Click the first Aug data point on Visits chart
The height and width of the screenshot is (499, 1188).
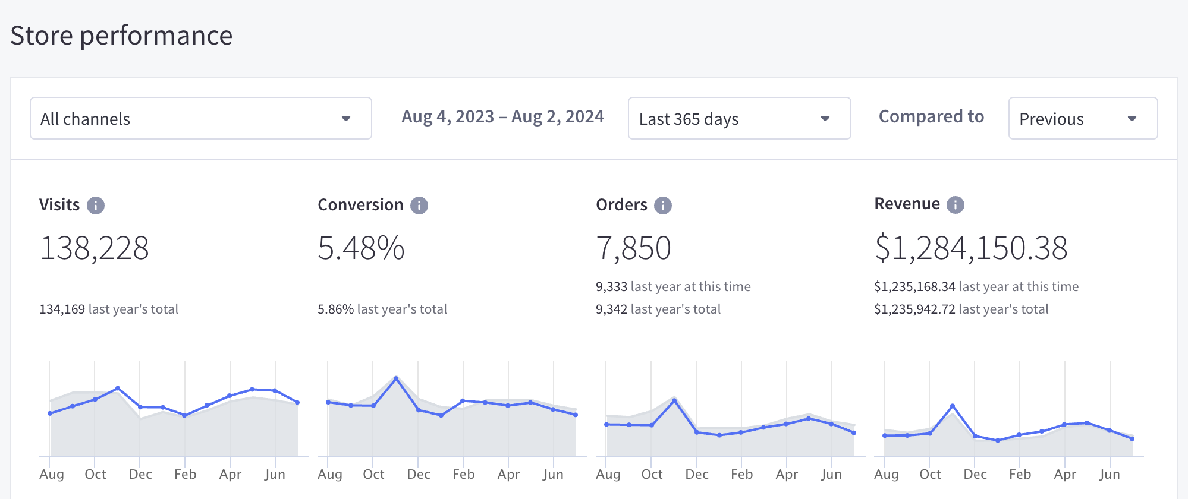[x=50, y=413]
